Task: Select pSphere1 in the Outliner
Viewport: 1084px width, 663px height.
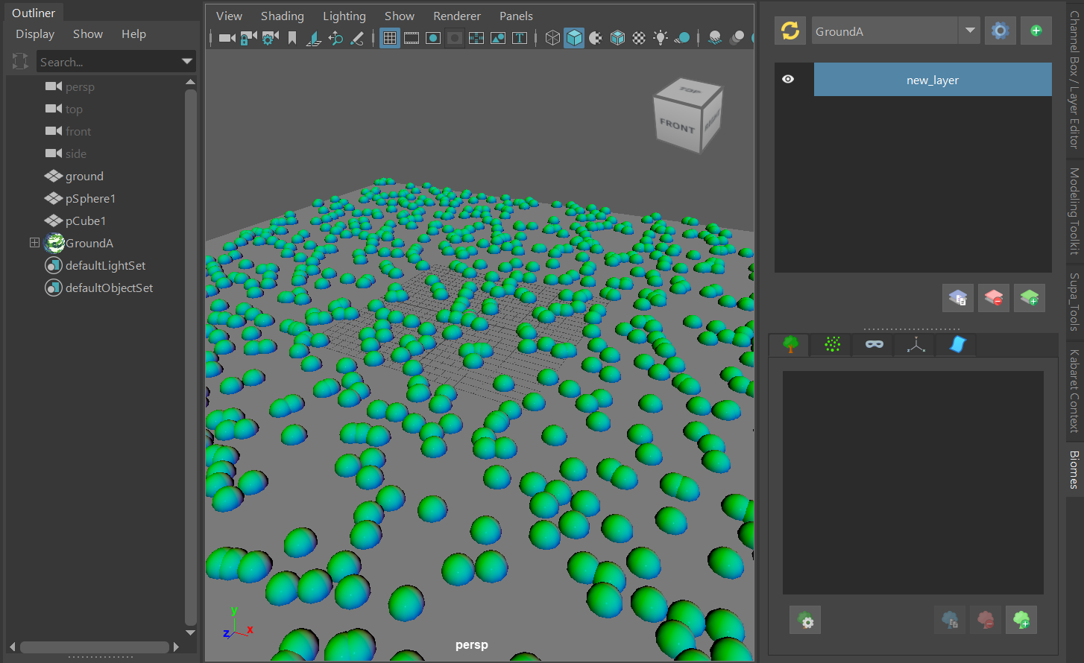Action: (90, 199)
